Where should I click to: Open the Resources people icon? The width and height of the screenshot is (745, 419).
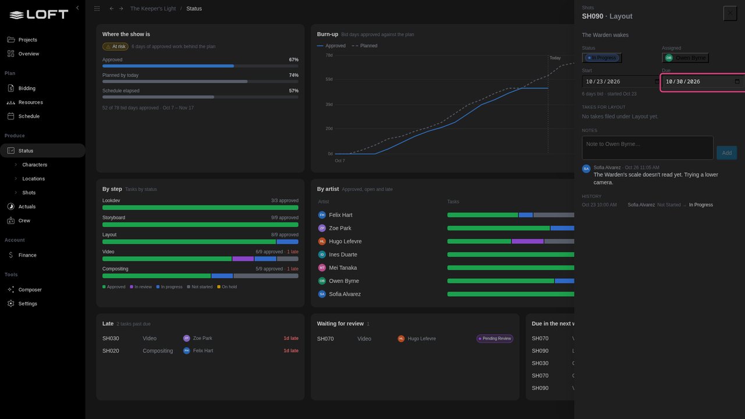(10, 102)
